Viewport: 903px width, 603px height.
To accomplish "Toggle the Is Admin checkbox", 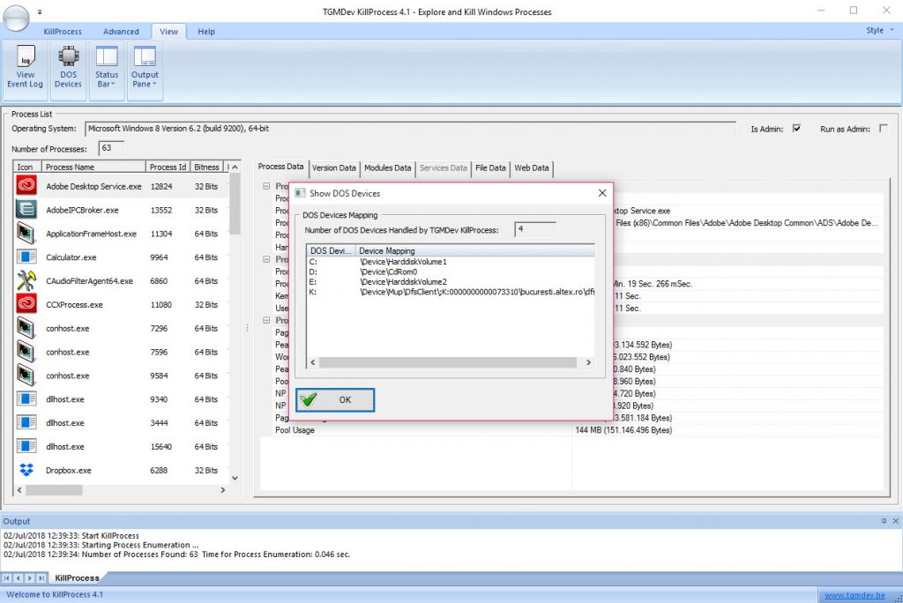I will 796,129.
